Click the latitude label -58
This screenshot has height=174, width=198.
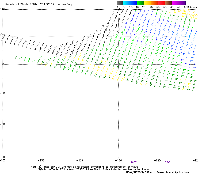(2, 124)
